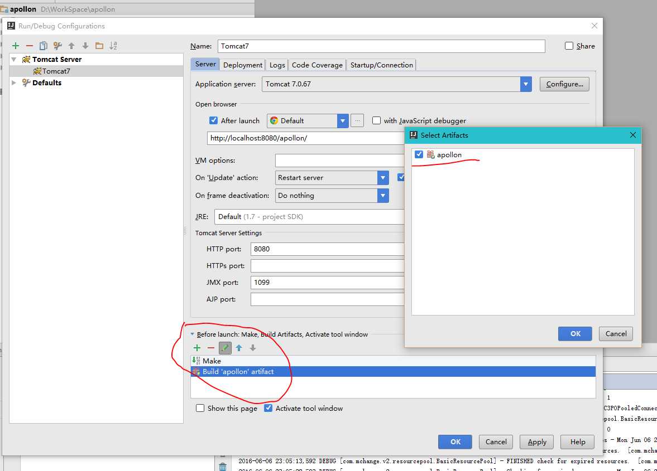
Task: Open the defaults wrench settings icon
Action: (x=57, y=46)
